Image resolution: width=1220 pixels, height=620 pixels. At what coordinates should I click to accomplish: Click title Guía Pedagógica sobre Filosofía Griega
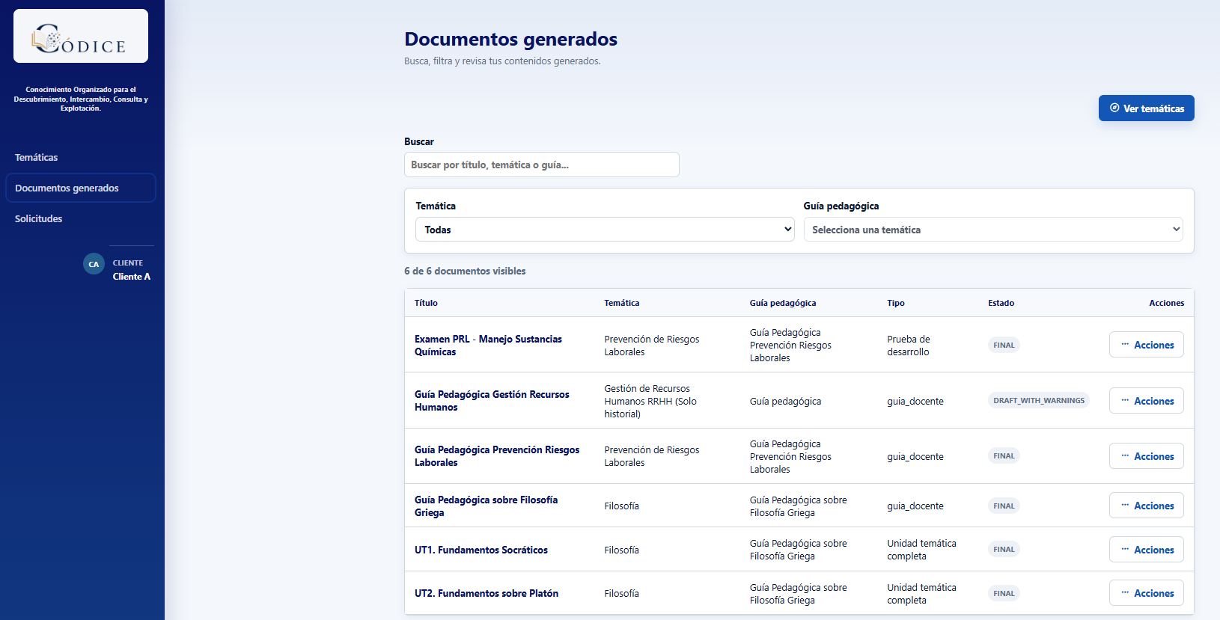coord(486,506)
